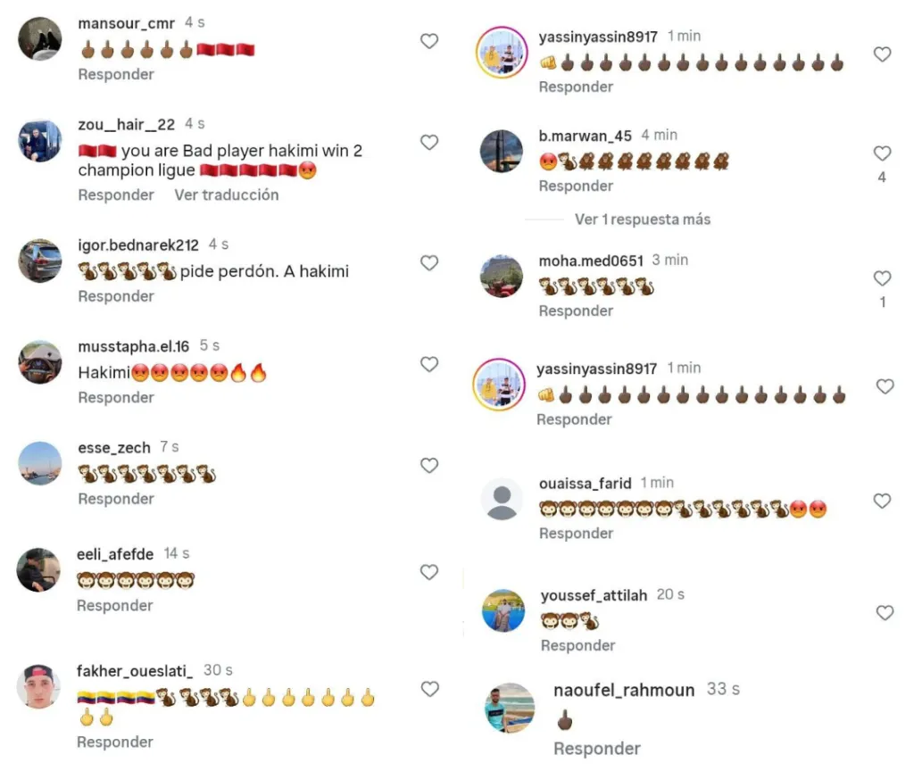This screenshot has width=914, height=771.
Task: Tap heart on igor.bednarek212's comment
Action: 429,263
